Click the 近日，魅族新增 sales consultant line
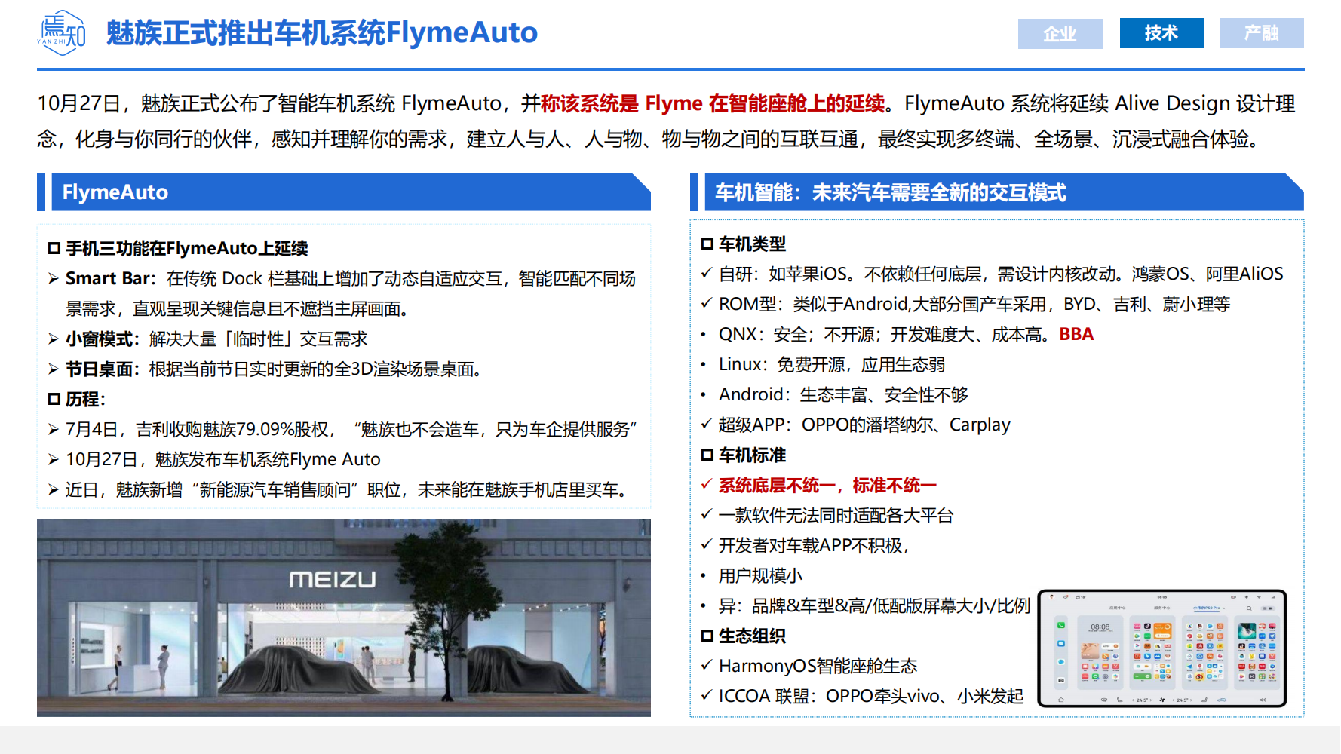Screen dimensions: 1341x754 (339, 490)
